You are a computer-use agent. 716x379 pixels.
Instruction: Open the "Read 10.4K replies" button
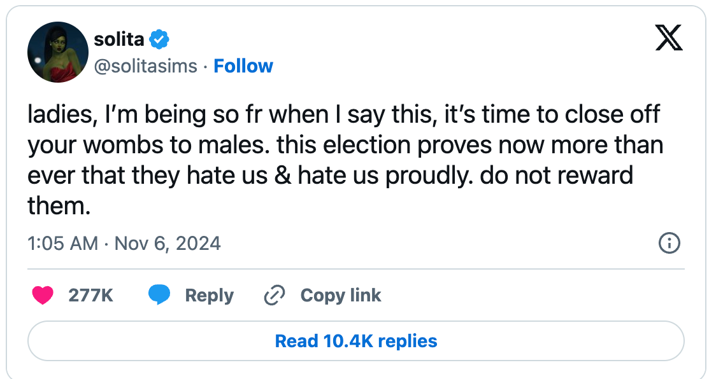[x=355, y=341]
